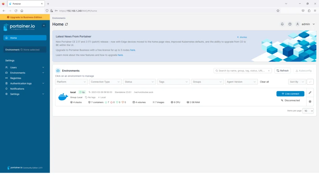Open Notifications in the sidebar menu
The image size is (319, 180).
tap(17, 89)
